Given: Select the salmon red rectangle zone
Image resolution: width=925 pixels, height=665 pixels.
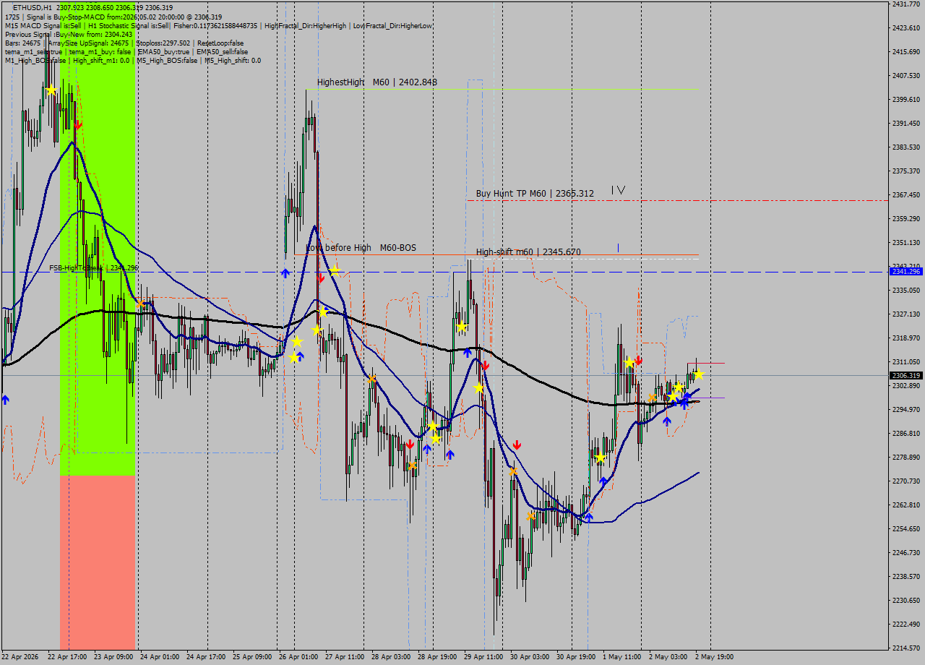Looking at the screenshot, I should 98,562.
